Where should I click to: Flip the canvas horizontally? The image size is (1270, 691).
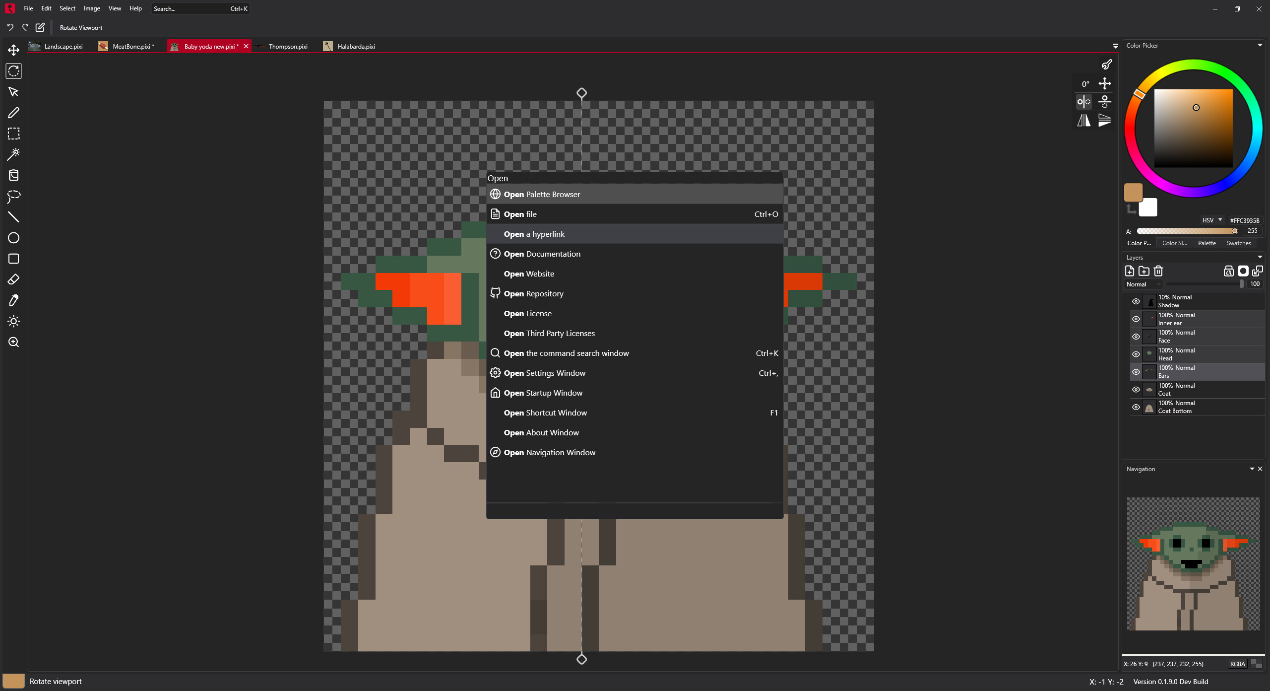click(x=1083, y=120)
